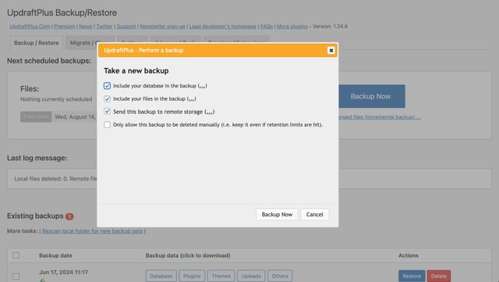Click the Jun 17, 2024 11:17 date text
Image resolution: width=499 pixels, height=282 pixels.
tap(63, 272)
